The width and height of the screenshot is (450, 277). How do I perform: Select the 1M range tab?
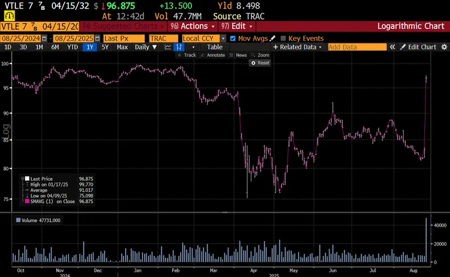coord(39,47)
